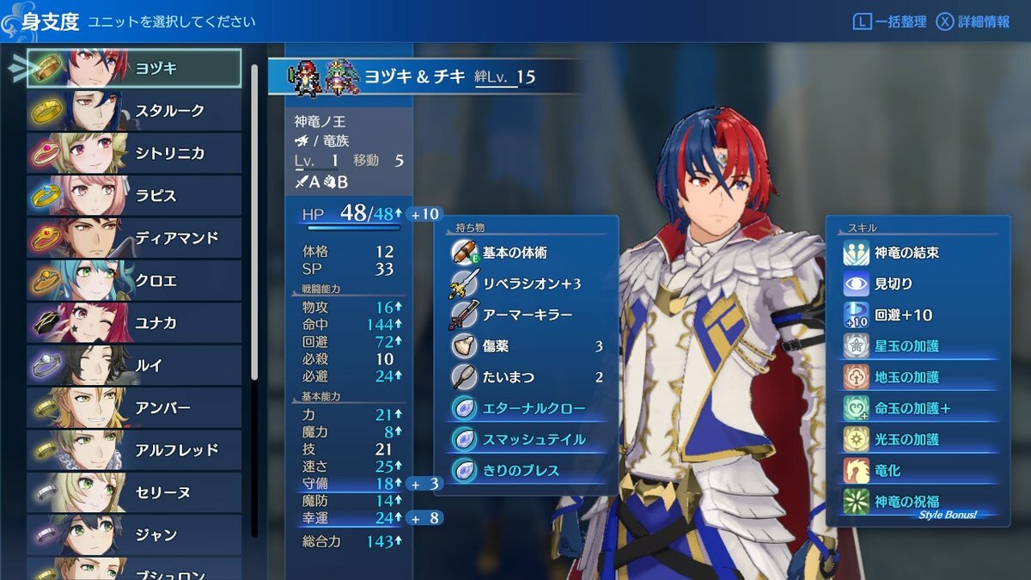Click the アーマーキラー sword icon
This screenshot has width=1031, height=580.
[464, 314]
